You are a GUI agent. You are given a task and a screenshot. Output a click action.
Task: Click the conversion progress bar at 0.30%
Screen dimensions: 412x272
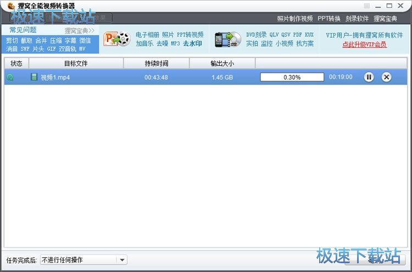pos(292,77)
